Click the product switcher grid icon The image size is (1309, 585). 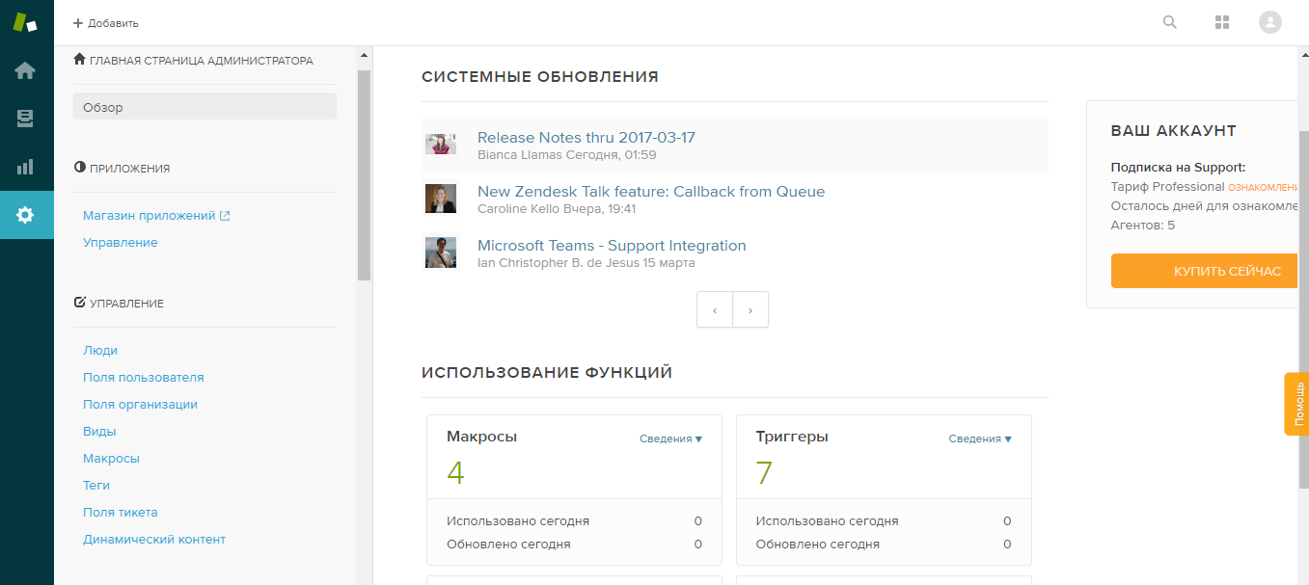1221,21
